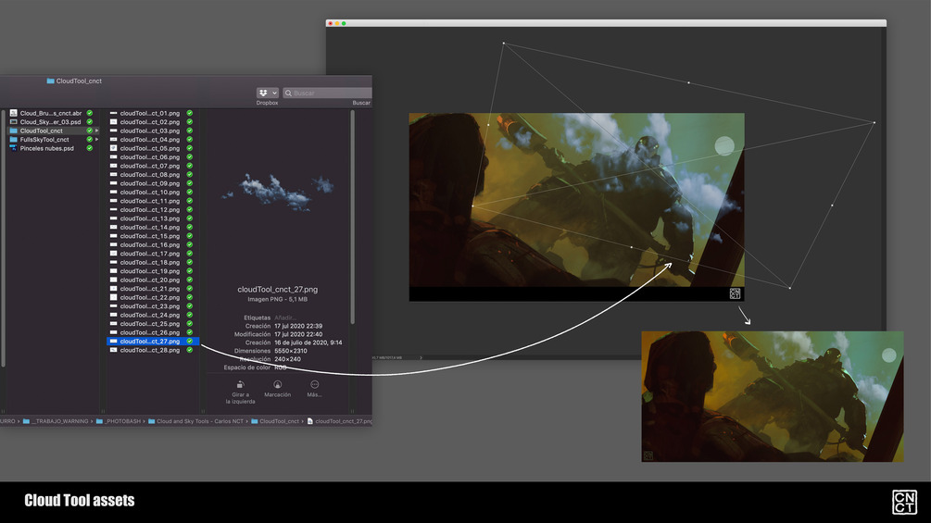Click the Dimensiones value 5550×2310
The height and width of the screenshot is (523, 931).
[290, 351]
